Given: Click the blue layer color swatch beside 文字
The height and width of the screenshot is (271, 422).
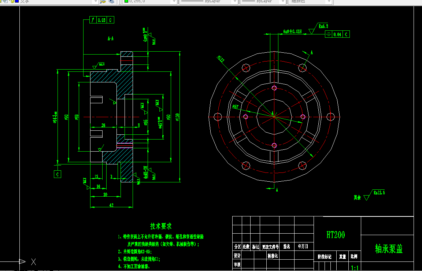Looking at the screenshot, I should [17, 1].
